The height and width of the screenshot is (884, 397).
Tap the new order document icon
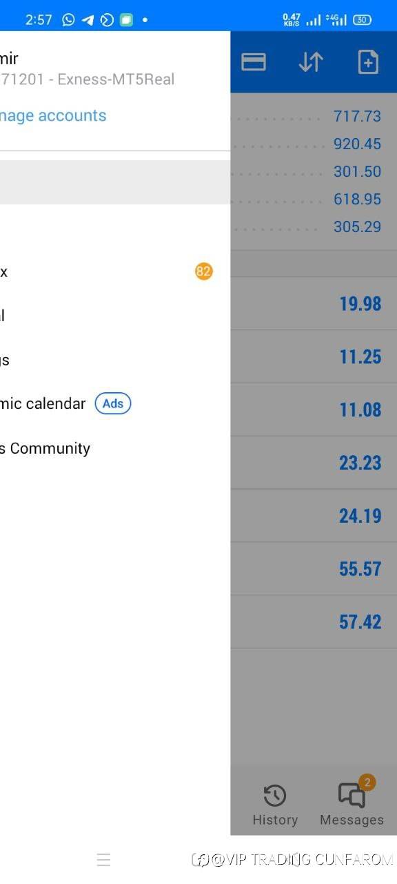[369, 62]
